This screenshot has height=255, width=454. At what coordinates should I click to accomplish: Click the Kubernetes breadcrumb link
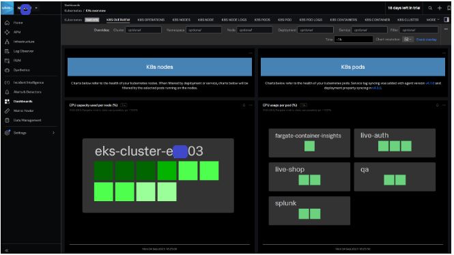coord(73,11)
